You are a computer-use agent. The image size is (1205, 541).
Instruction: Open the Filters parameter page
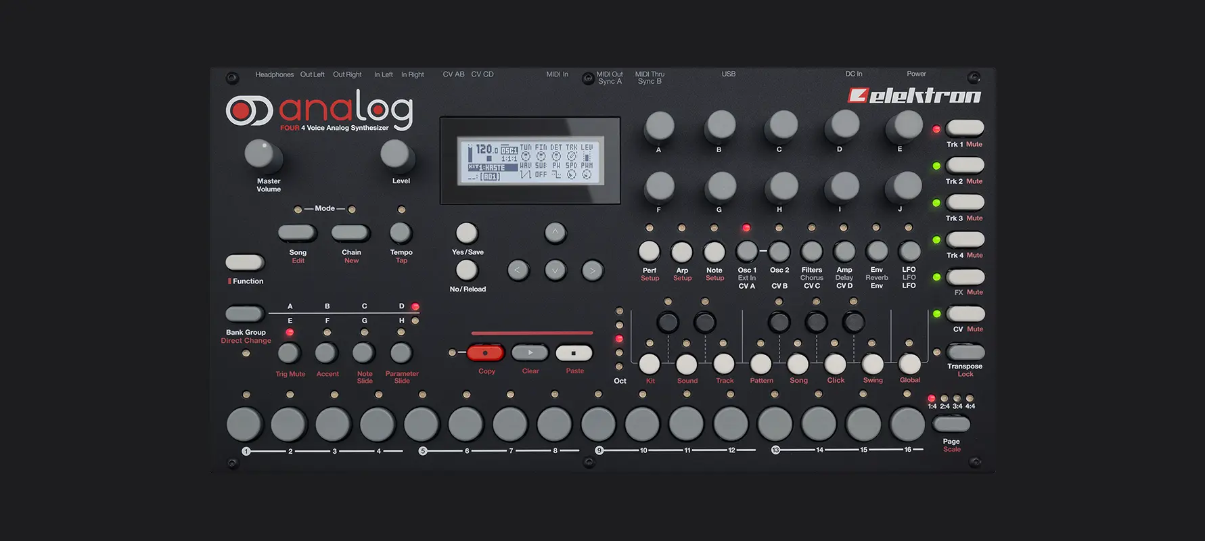coord(811,252)
